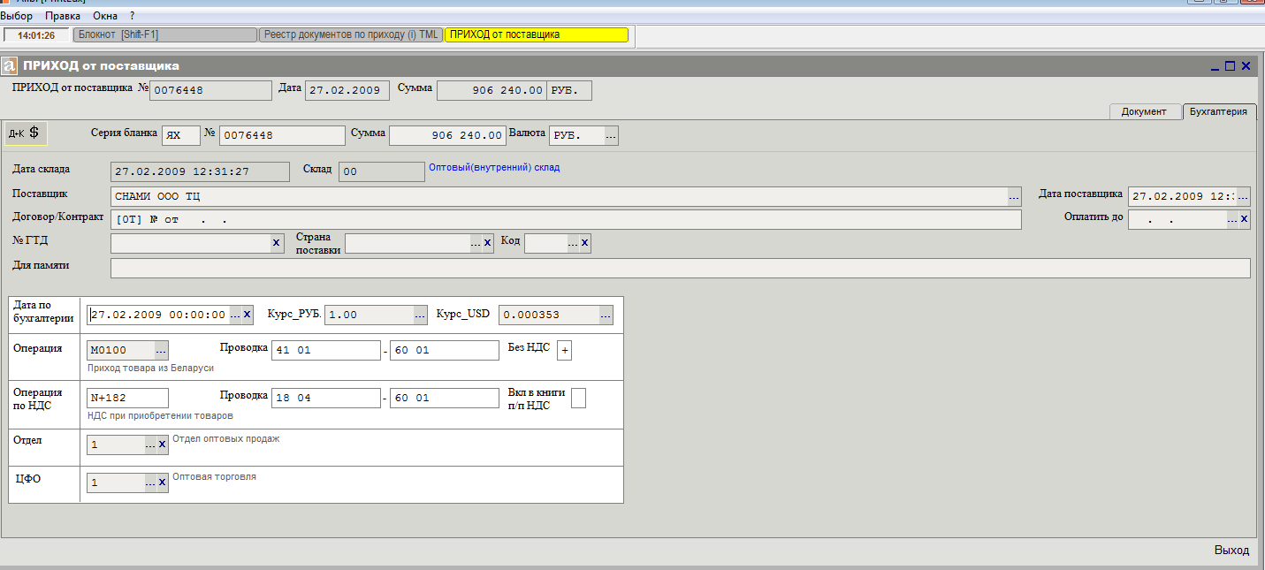This screenshot has height=570, width=1265.
Task: Click the Склад code field 00
Action: pyautogui.click(x=382, y=171)
